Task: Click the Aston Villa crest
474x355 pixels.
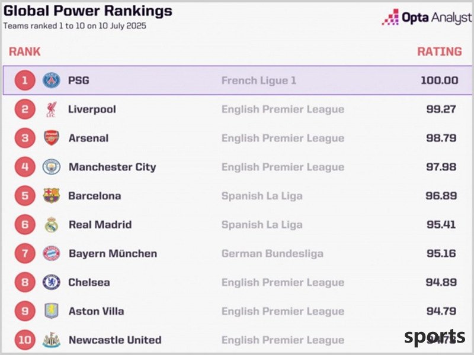Action: click(52, 311)
